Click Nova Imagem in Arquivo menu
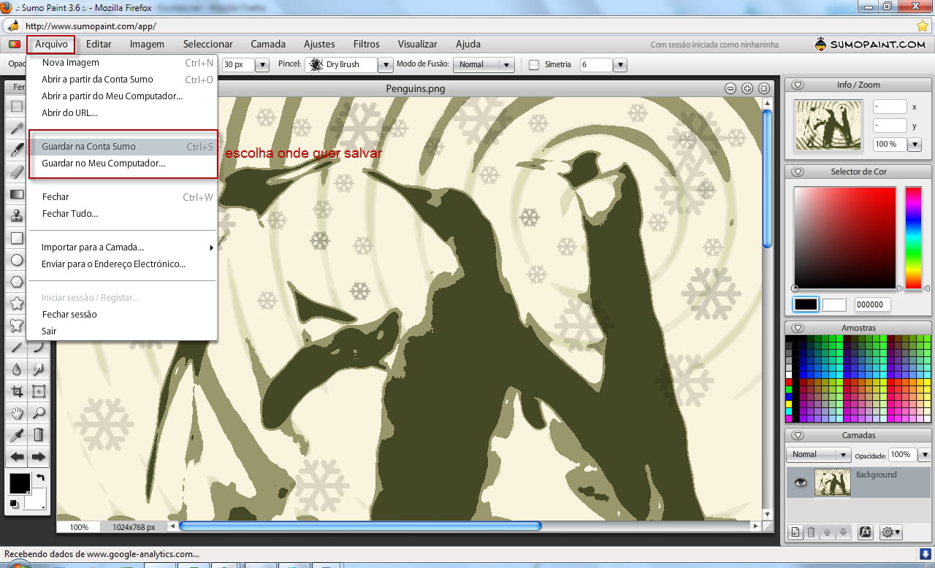 70,63
